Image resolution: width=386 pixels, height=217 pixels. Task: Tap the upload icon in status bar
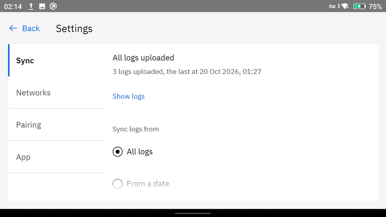(31, 6)
